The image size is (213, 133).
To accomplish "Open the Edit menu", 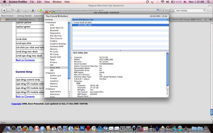I will pos(39,2).
